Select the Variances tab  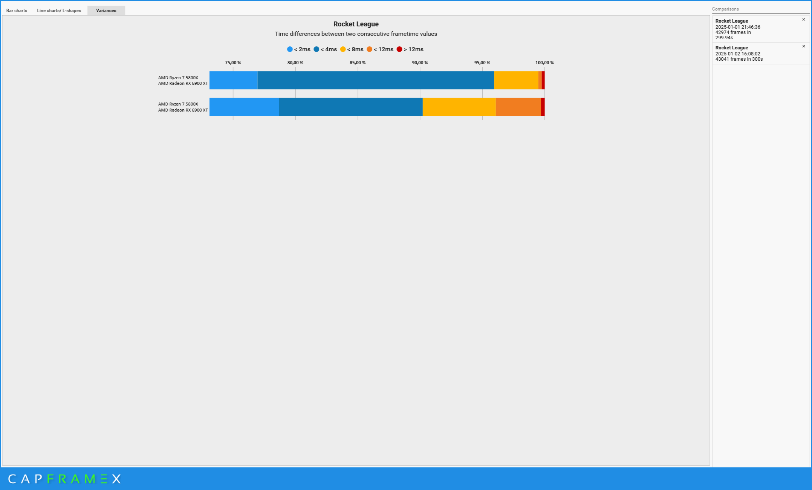click(106, 11)
